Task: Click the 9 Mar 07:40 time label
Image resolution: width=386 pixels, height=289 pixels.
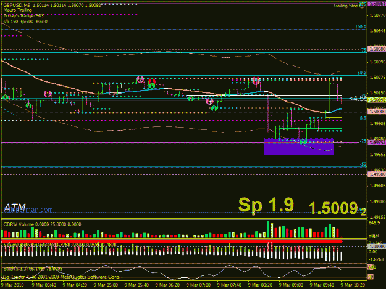Action: point(229,285)
